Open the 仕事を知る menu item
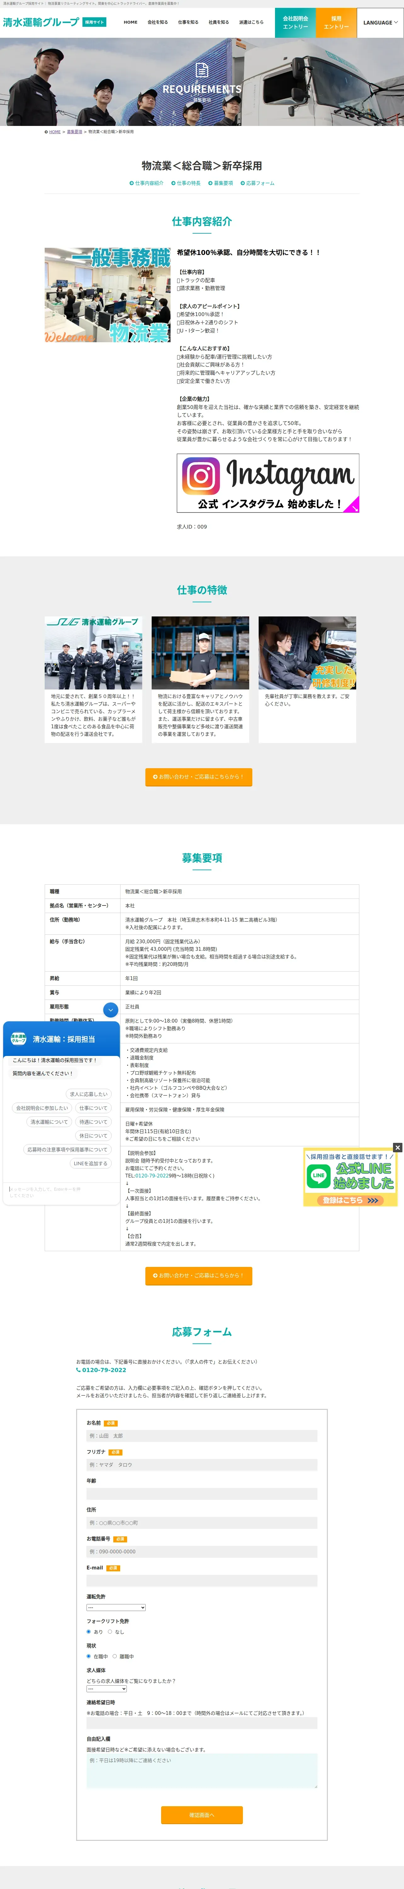Viewport: 404px width, 1889px height. point(188,23)
